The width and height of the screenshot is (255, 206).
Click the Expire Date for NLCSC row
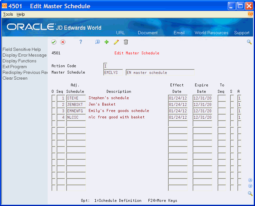[203, 117]
